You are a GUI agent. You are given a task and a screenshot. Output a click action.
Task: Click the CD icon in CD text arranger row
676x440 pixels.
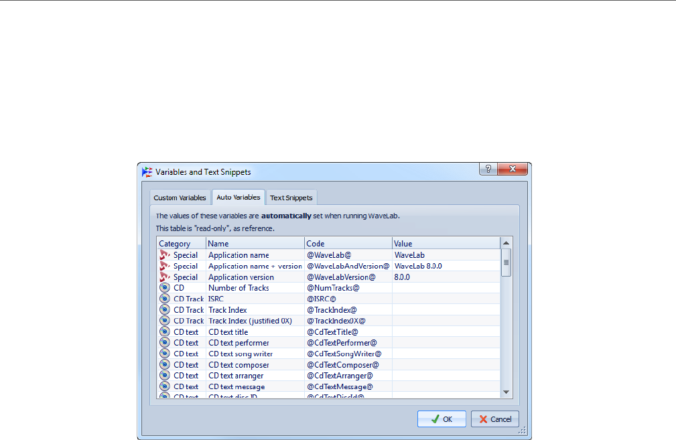(x=165, y=375)
